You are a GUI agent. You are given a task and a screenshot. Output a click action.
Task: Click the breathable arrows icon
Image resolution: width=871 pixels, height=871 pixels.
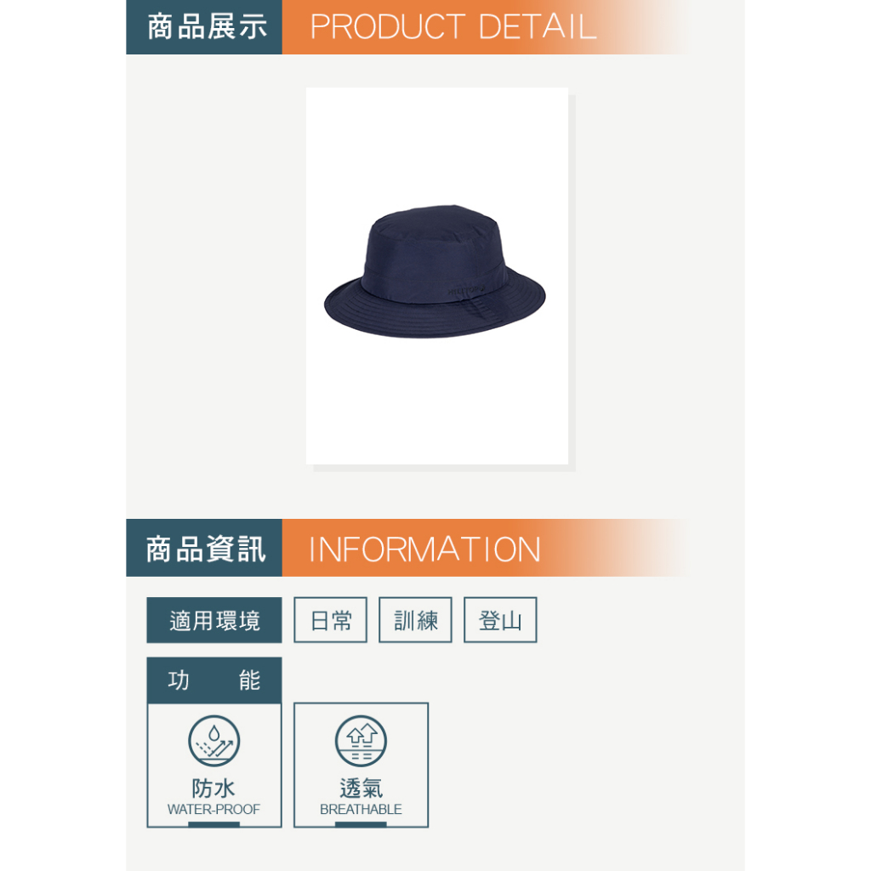pos(361,741)
